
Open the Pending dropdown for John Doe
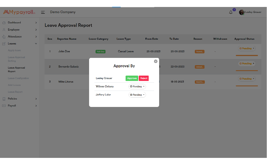point(246,48)
